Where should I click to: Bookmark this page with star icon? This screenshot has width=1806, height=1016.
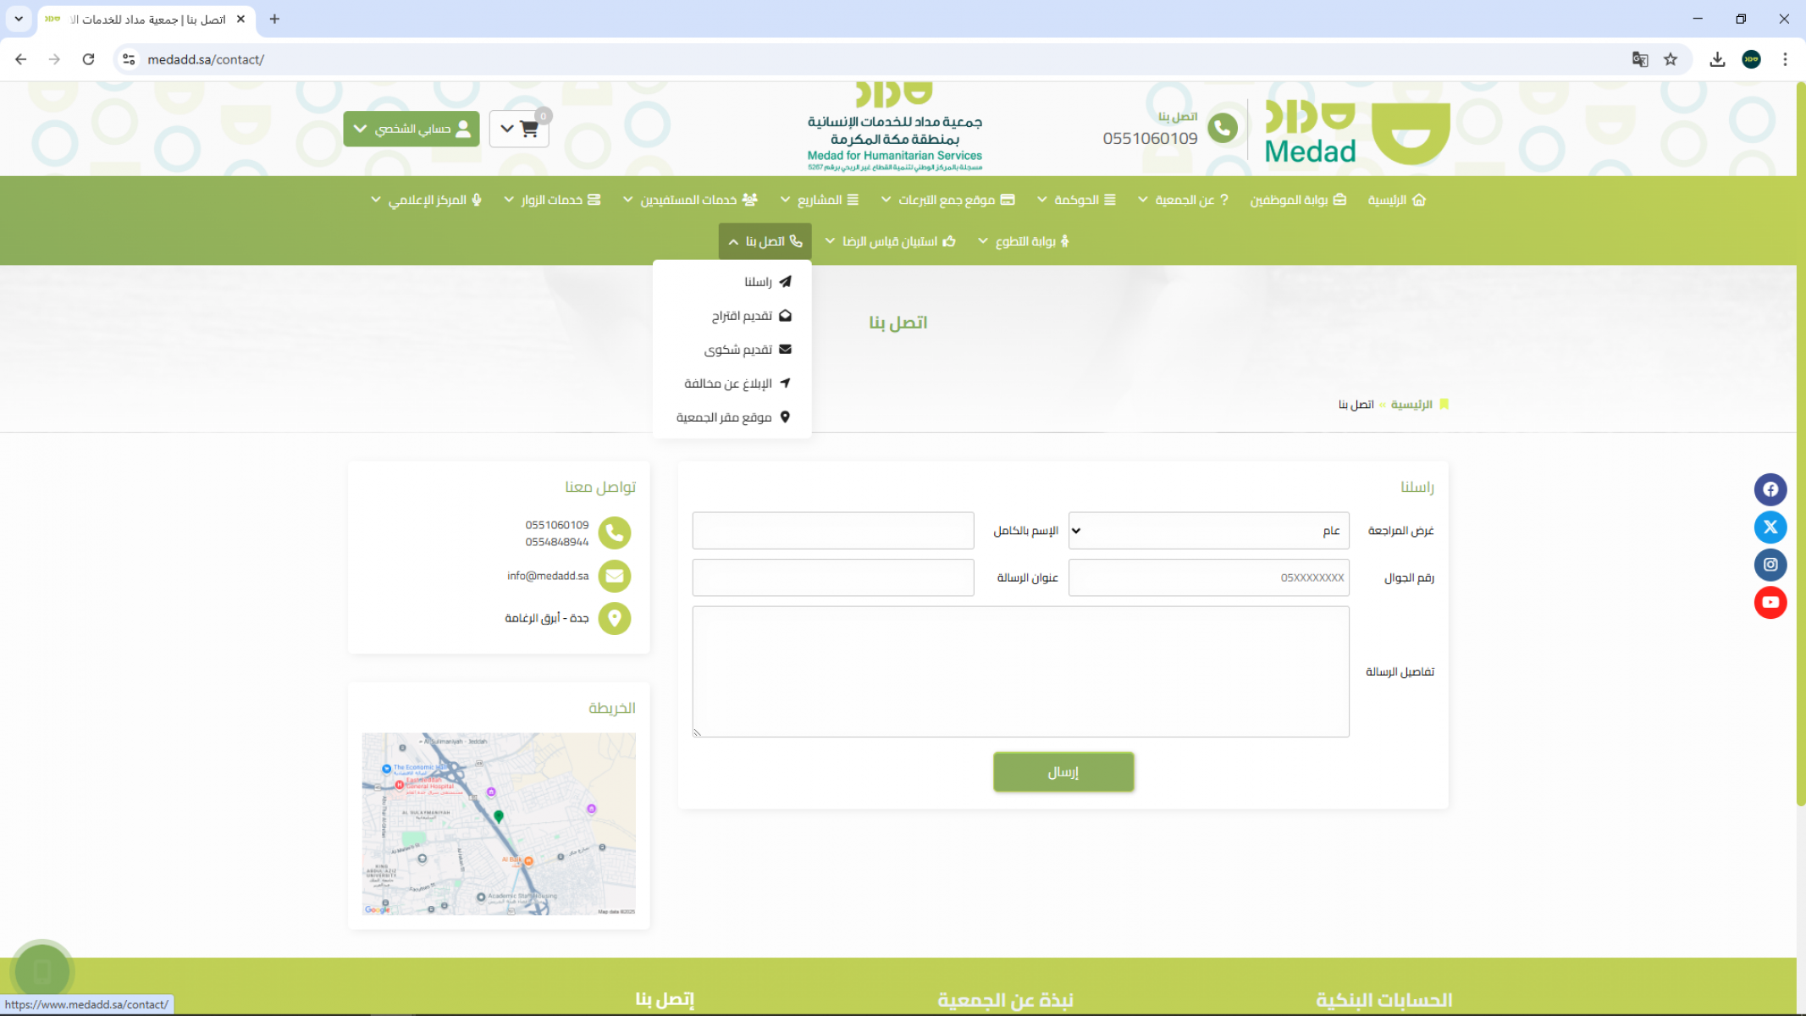pyautogui.click(x=1670, y=59)
